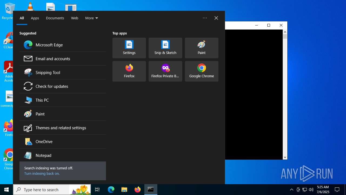Open Settings tile in Top apps
The image size is (346, 195).
tap(129, 48)
